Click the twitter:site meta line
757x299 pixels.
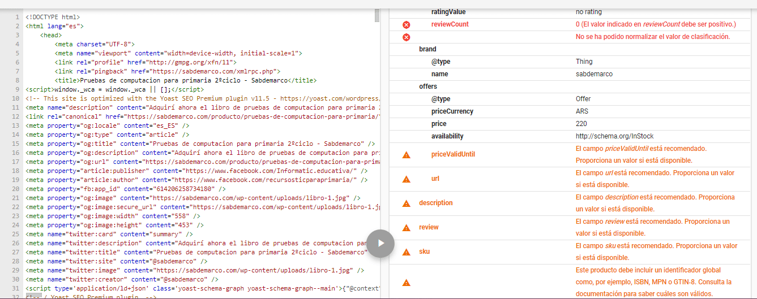pos(117,261)
